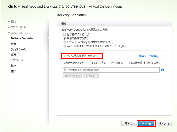The height and width of the screenshot is (132, 177).
Task: Click the 編集(I) link
Action: point(143,56)
